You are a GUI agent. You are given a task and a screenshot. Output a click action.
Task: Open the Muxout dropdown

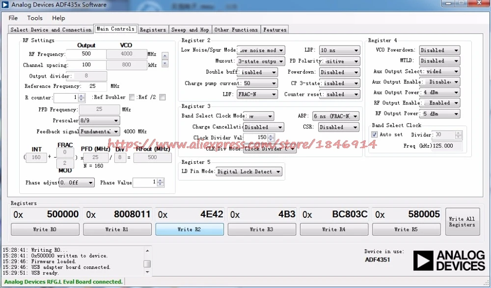(261, 61)
